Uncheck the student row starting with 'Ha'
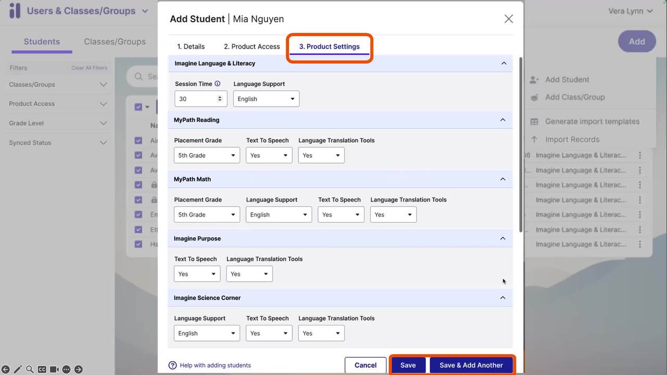 138,244
